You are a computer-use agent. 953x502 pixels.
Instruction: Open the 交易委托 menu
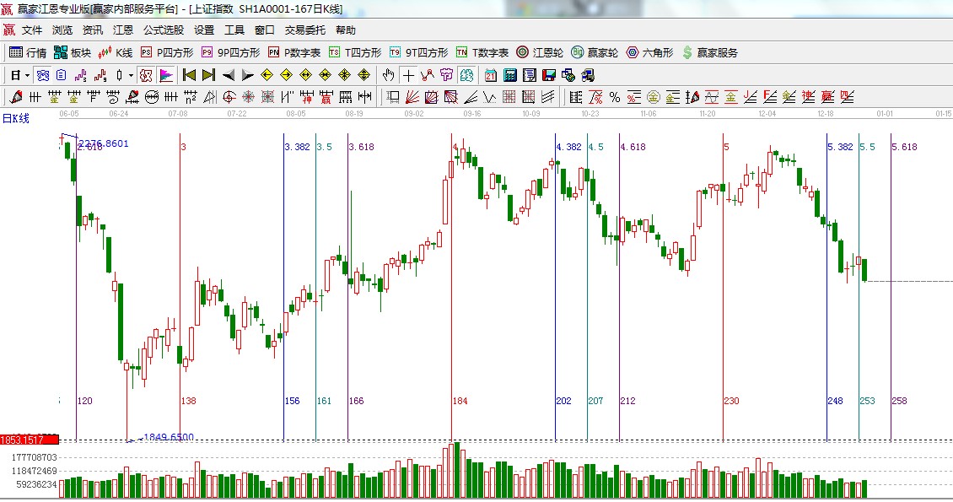(x=304, y=30)
